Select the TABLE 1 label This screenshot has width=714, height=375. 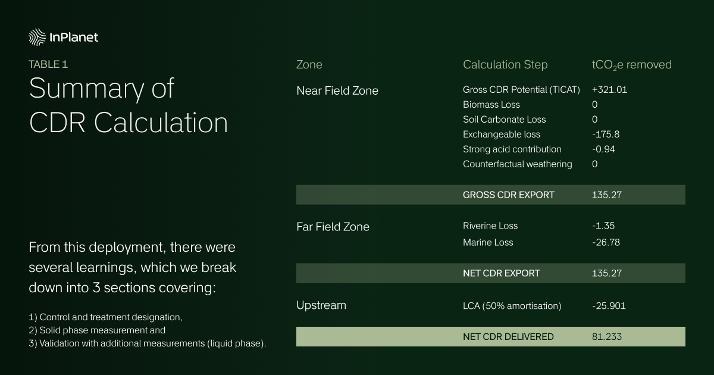52,64
